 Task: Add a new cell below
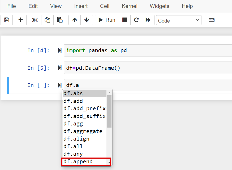(21, 20)
